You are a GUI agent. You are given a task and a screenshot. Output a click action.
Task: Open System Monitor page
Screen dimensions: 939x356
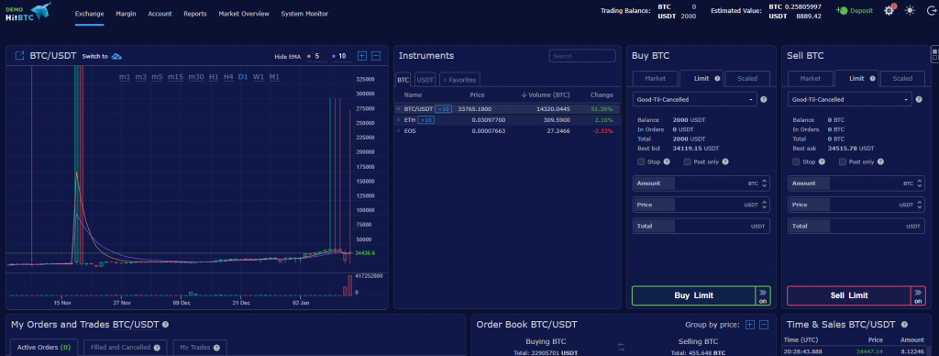coord(304,14)
